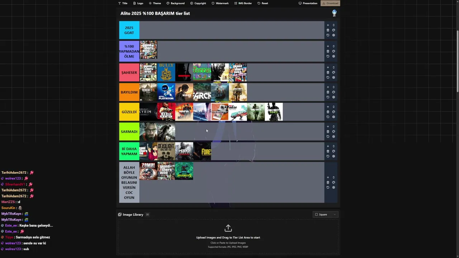Reset the BAYILDIM row contents
The image size is (459, 258).
click(328, 97)
